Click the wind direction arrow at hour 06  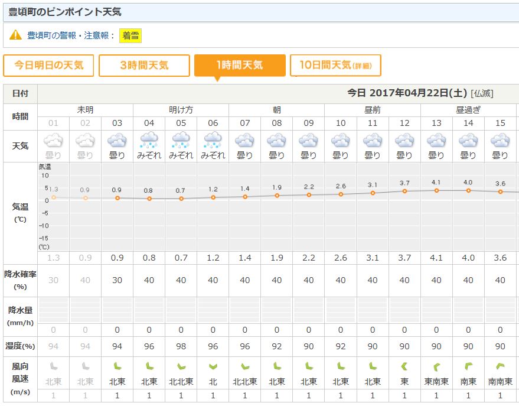213,366
